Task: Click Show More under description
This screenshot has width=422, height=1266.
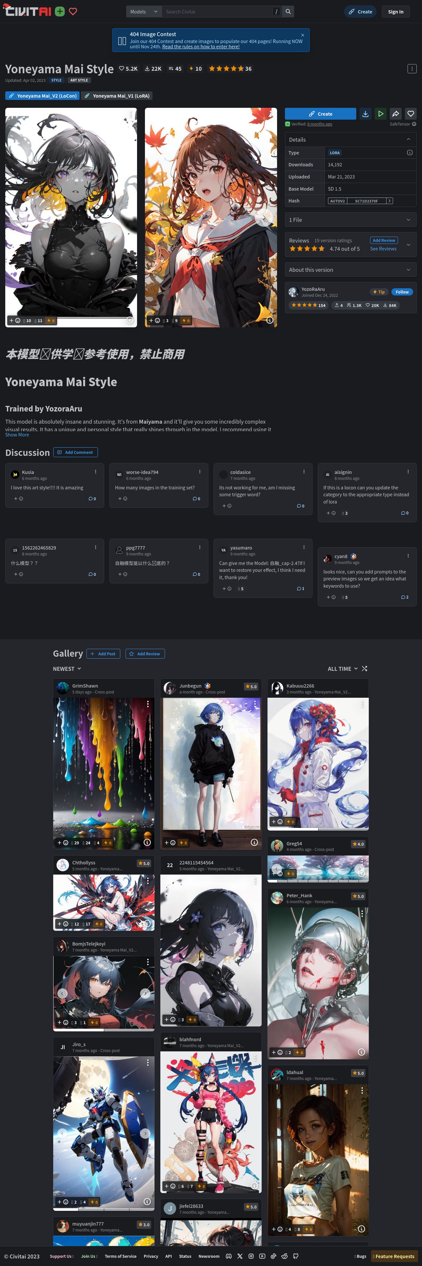Action: [17, 434]
